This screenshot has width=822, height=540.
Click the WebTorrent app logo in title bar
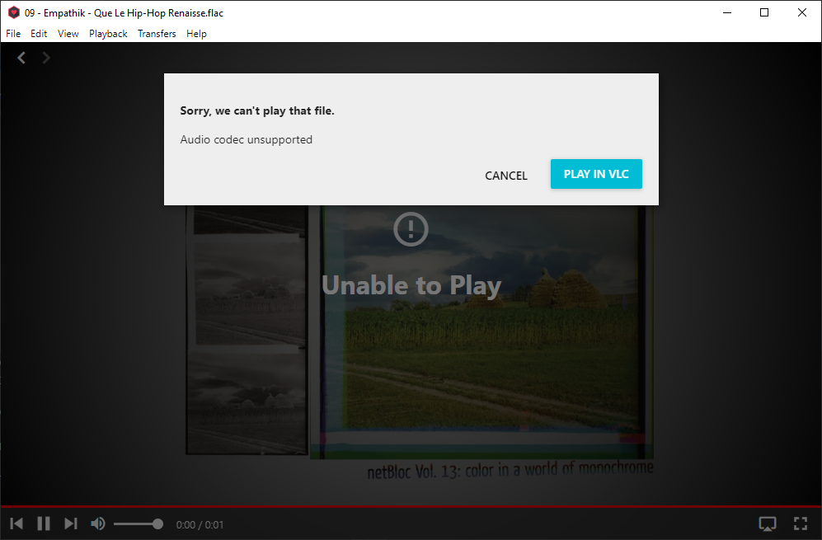[x=14, y=12]
